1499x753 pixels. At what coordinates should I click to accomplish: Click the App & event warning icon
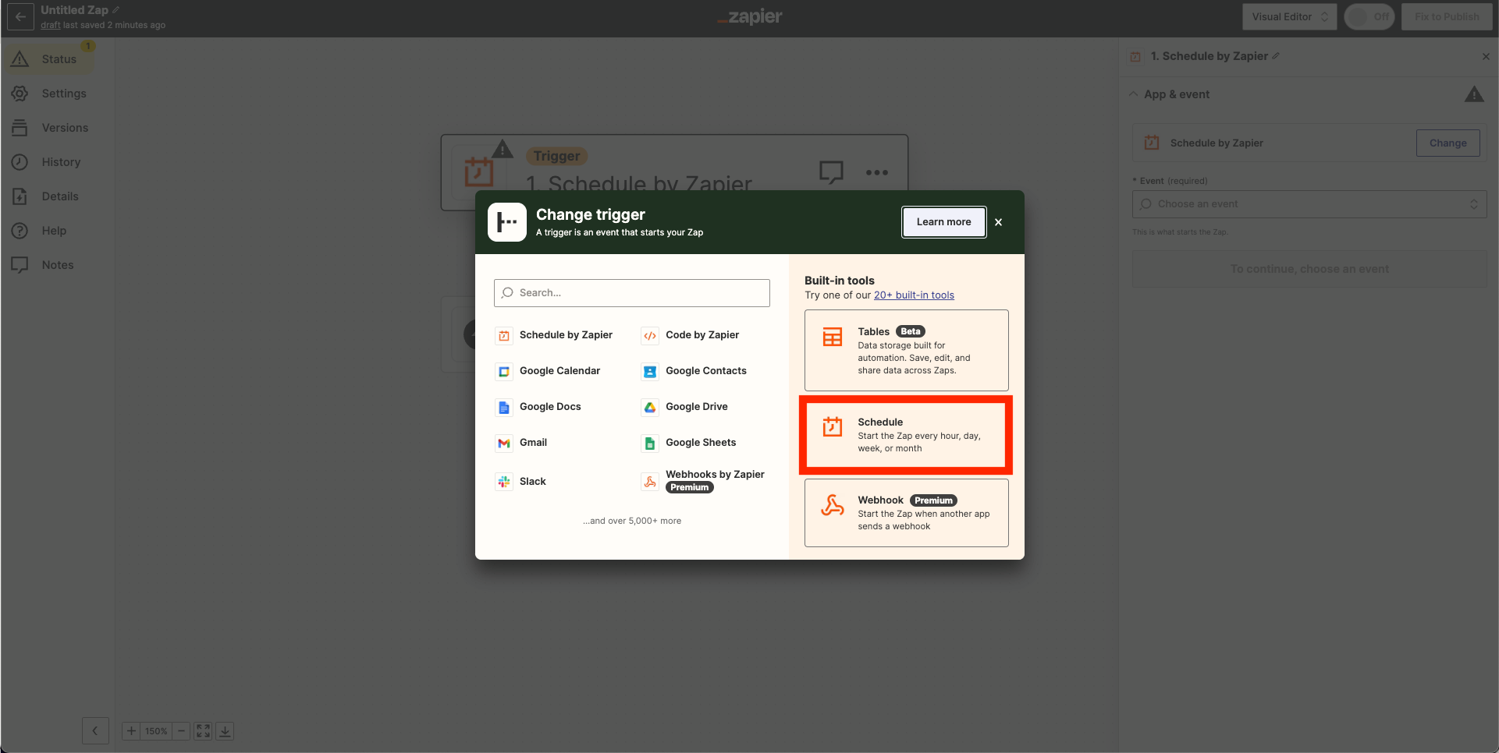pyautogui.click(x=1474, y=94)
